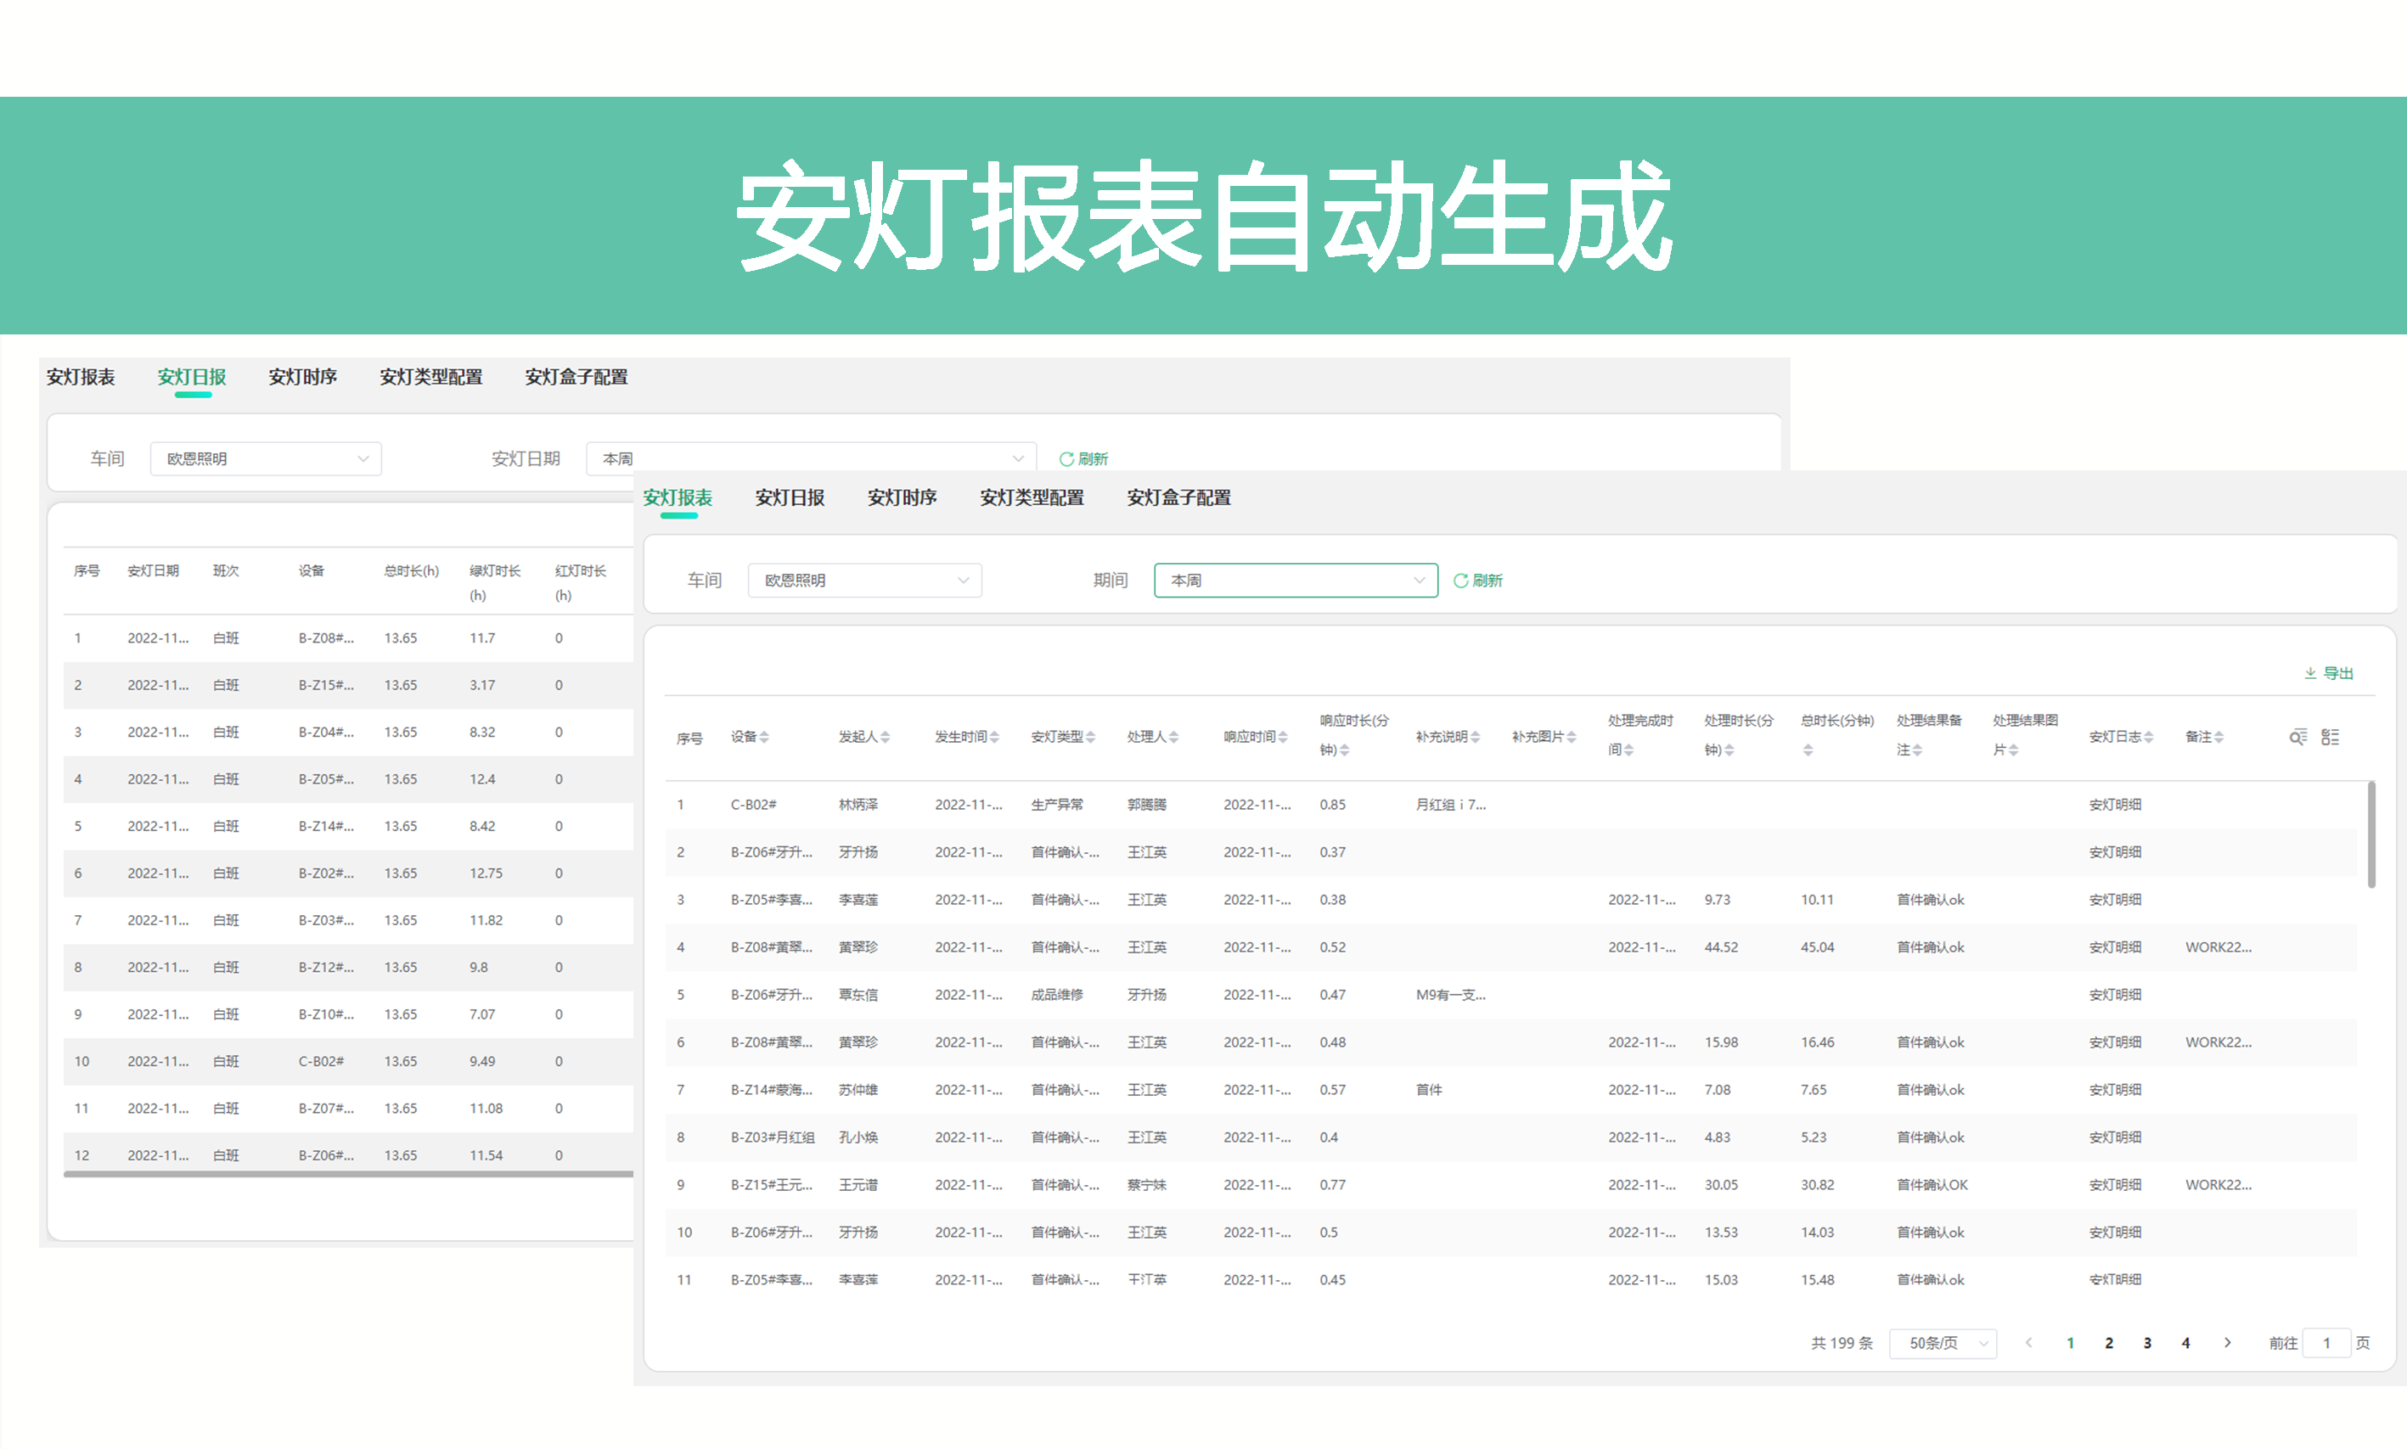The width and height of the screenshot is (2407, 1449).
Task: Open the 期间 dropdown showing 本周
Action: [x=1294, y=580]
